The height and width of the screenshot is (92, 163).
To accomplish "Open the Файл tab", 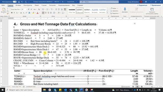I will pyautogui.click(x=3, y=5).
